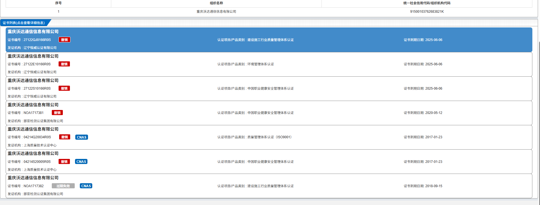
Task: Click 质量管理体系认证（ISO9001）category text
Action: click(270, 137)
